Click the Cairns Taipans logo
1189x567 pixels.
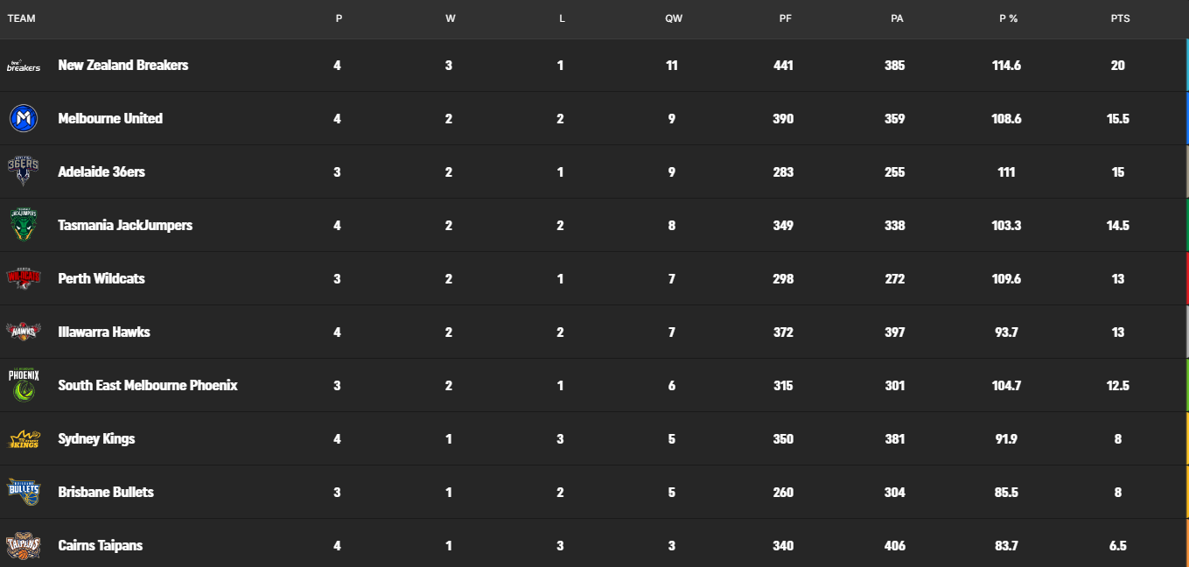click(24, 545)
